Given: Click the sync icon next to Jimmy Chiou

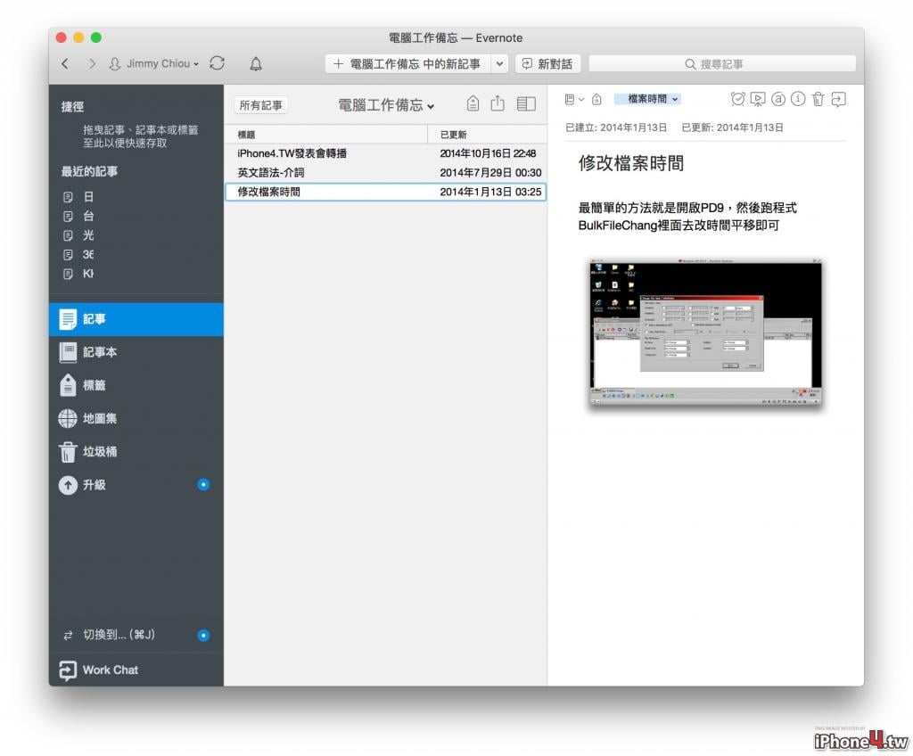Looking at the screenshot, I should pyautogui.click(x=218, y=63).
